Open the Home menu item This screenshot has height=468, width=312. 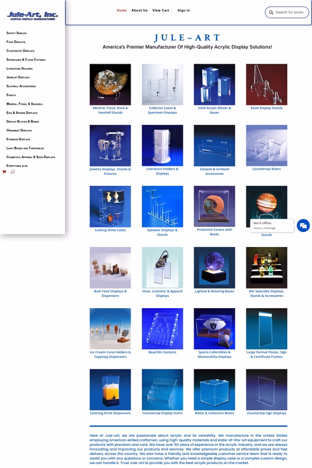[x=122, y=10]
